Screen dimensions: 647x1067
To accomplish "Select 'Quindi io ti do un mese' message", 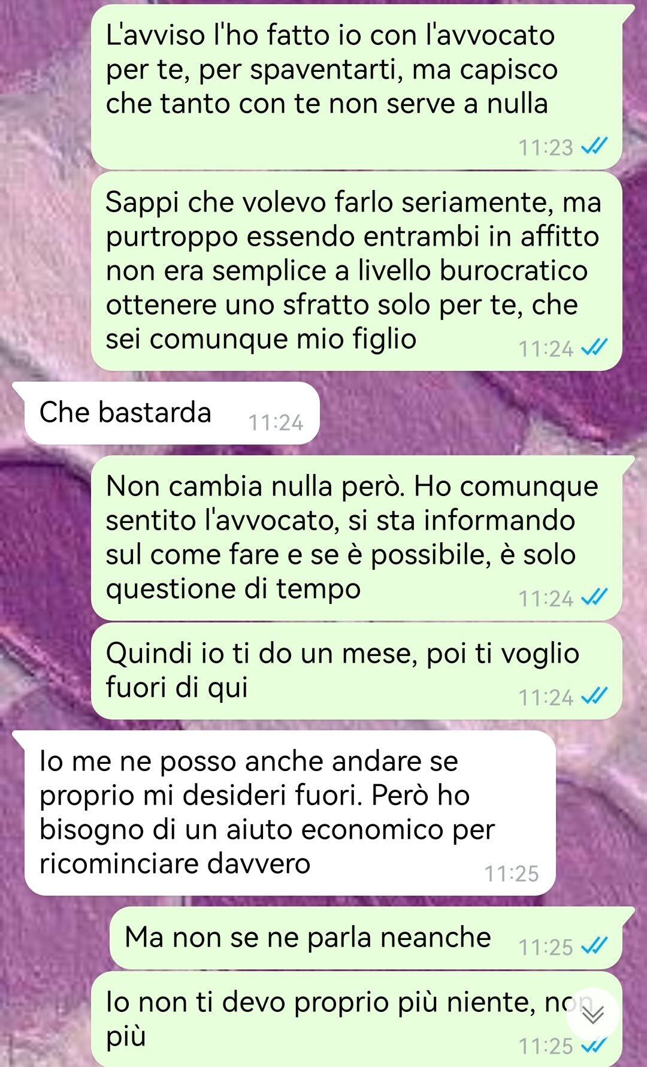I will 356,671.
